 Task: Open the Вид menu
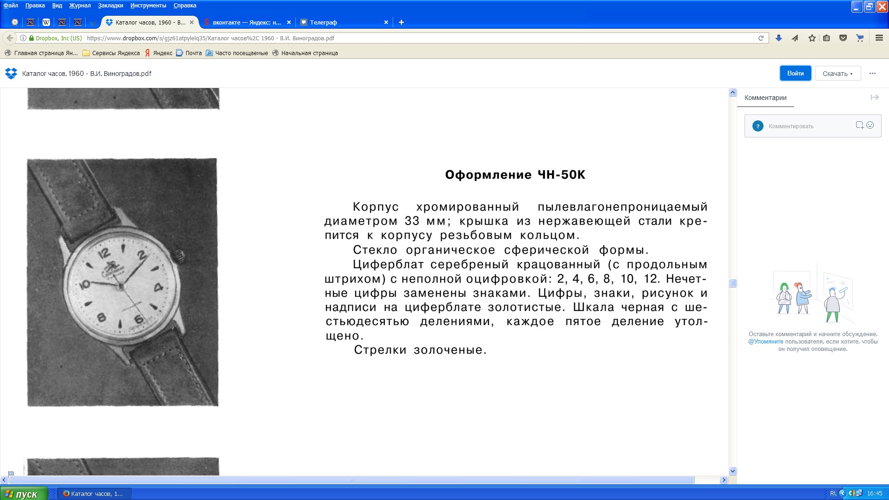57,6
